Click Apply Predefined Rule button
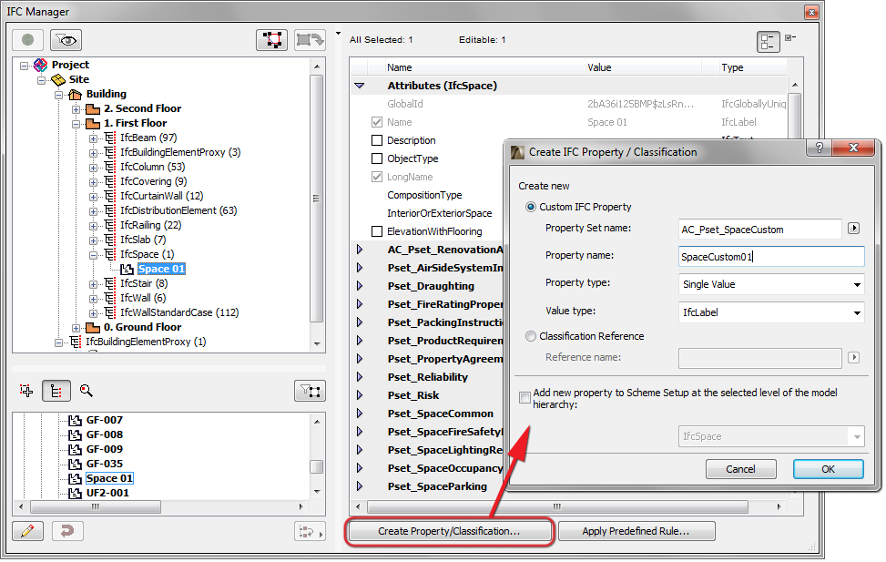 636,531
